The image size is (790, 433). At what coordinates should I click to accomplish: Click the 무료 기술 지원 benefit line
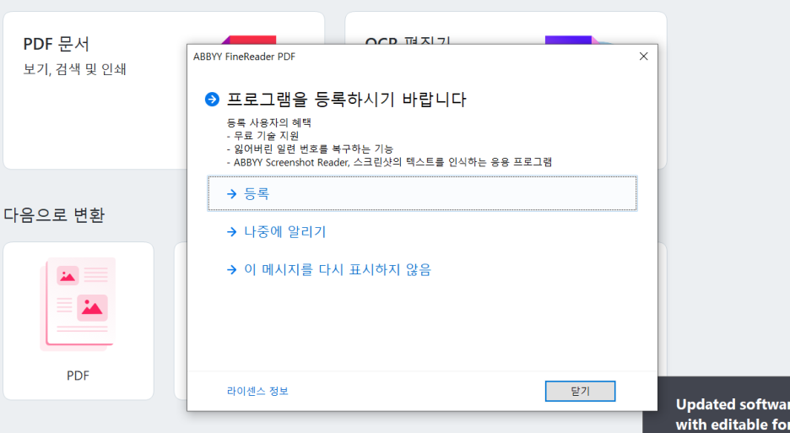tap(262, 136)
